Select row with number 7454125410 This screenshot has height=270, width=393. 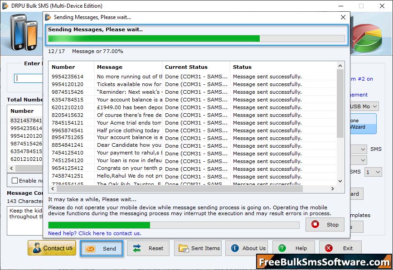(193, 154)
